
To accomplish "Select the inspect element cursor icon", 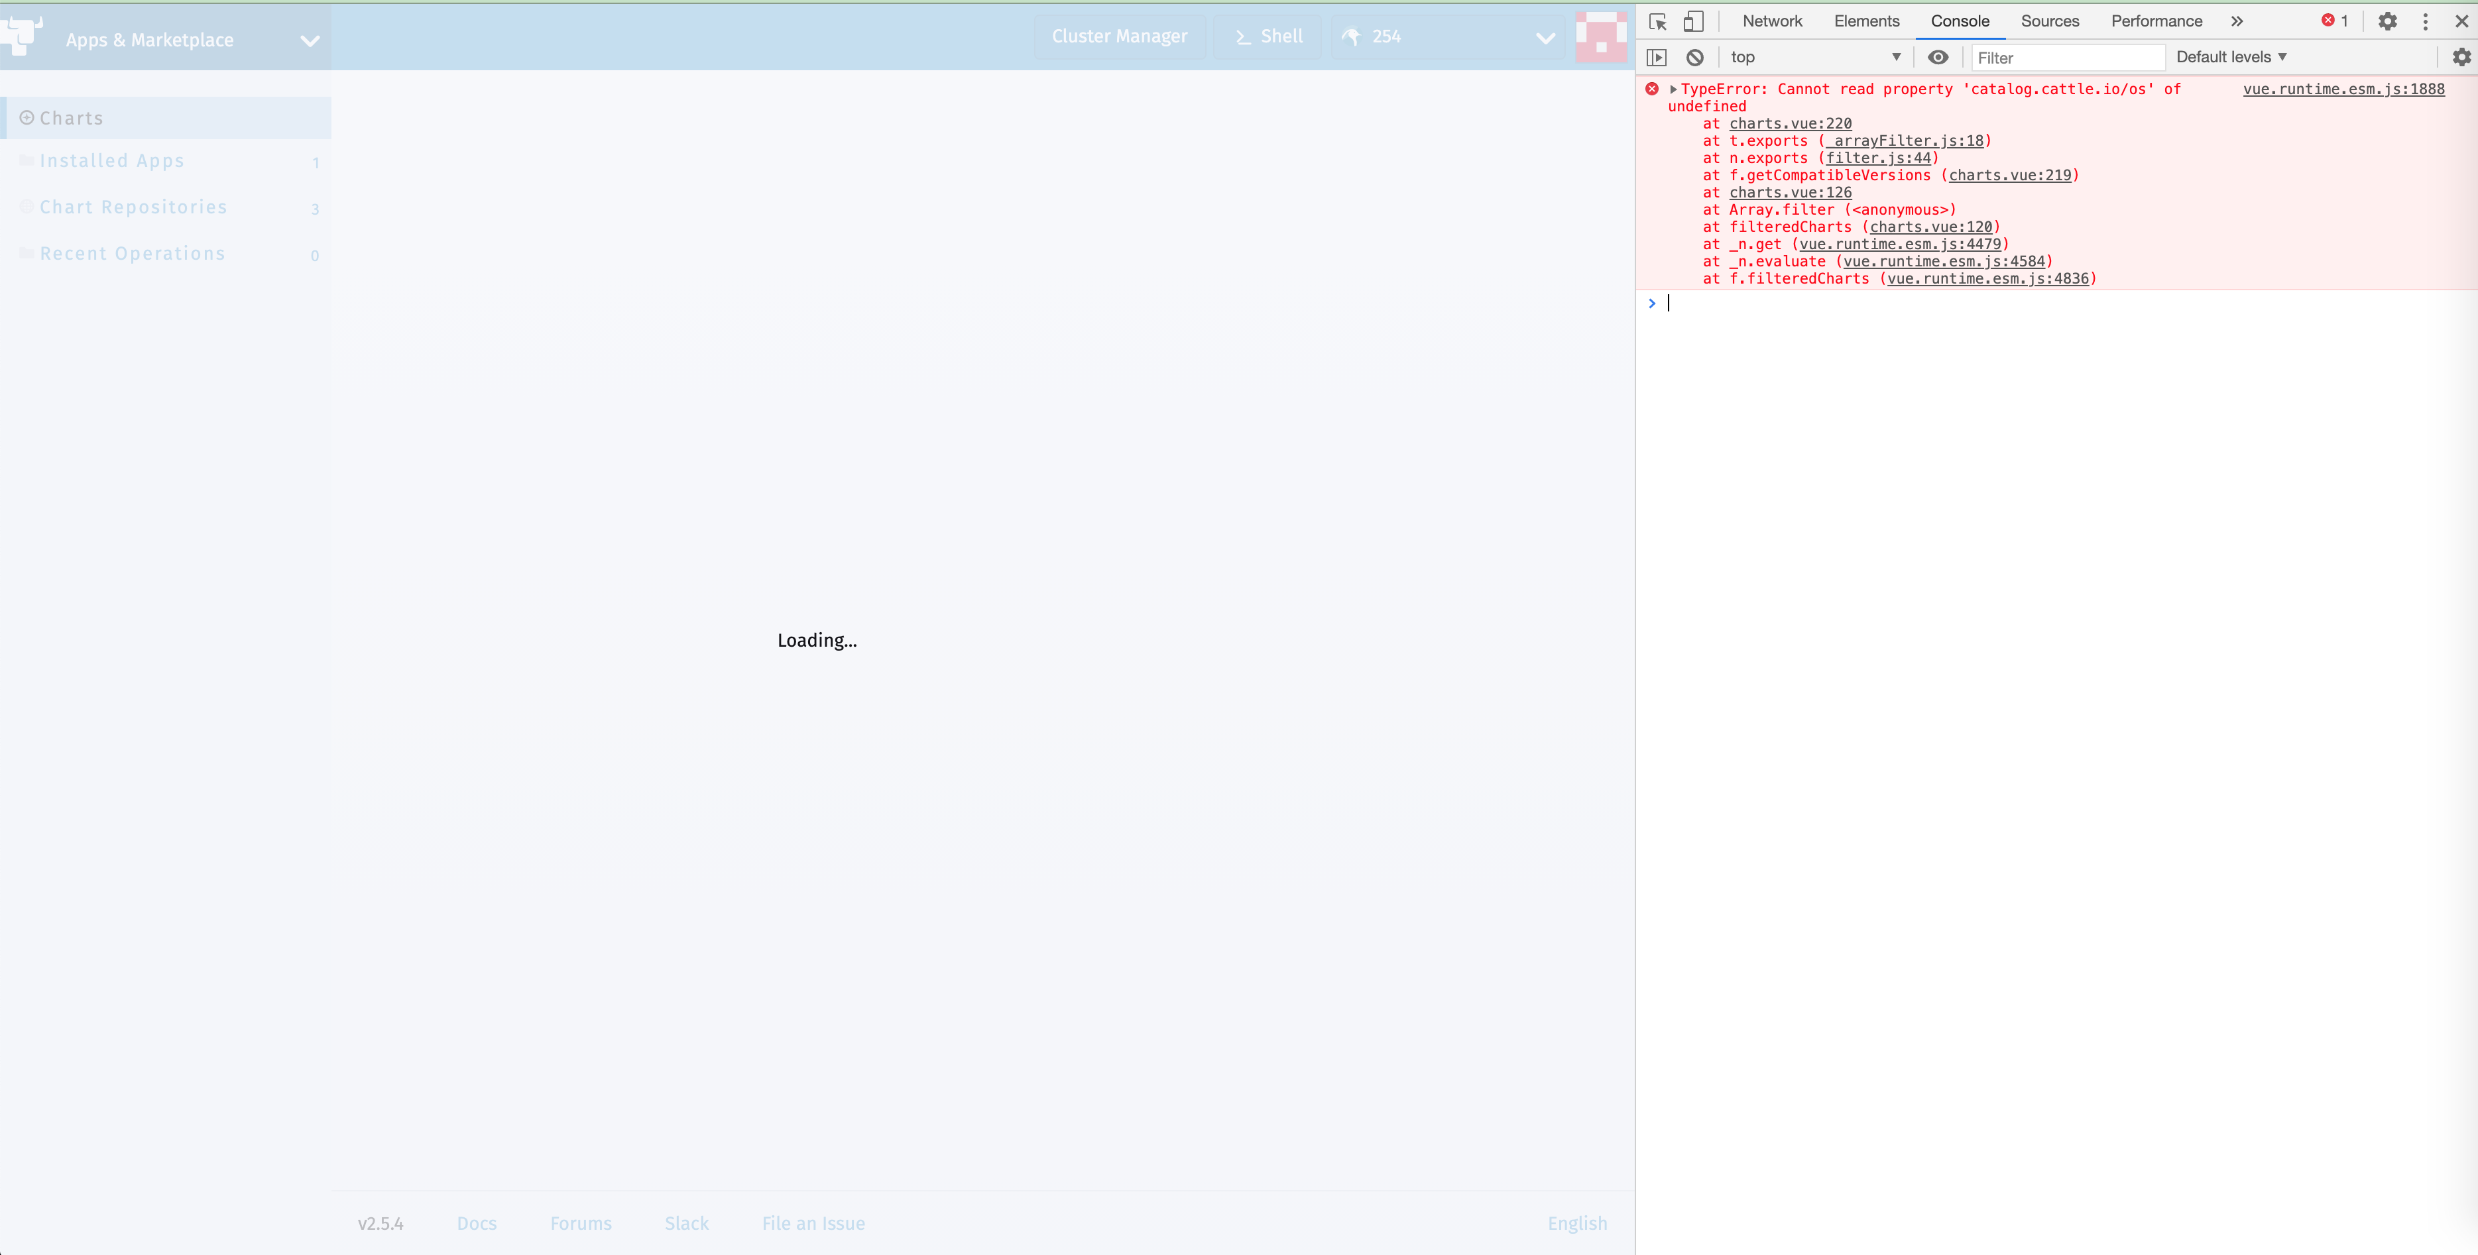I will coord(1657,20).
